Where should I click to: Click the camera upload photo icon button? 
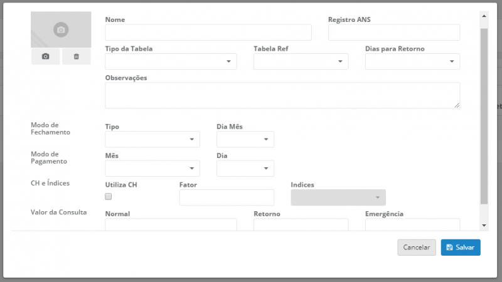(45, 56)
